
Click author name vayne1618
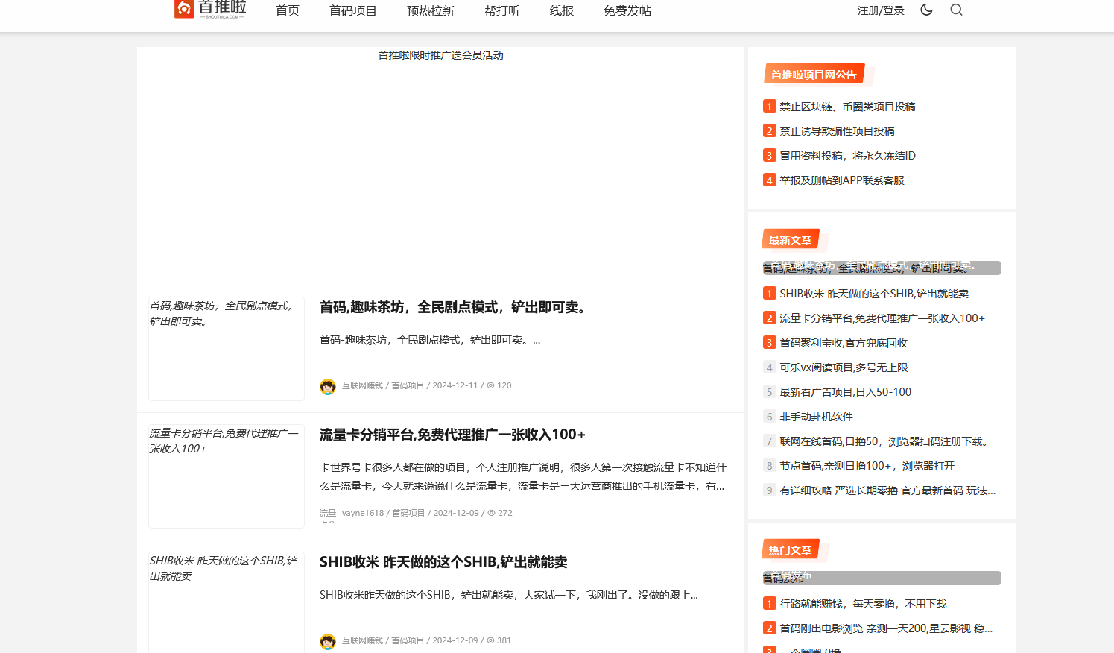pyautogui.click(x=363, y=513)
